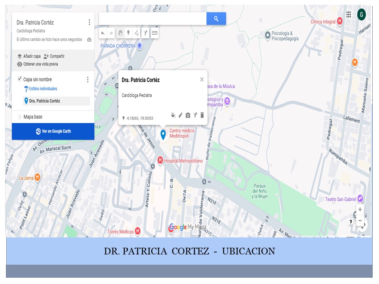
Task: Click the style paint bucket icon in popup
Action: click(173, 115)
